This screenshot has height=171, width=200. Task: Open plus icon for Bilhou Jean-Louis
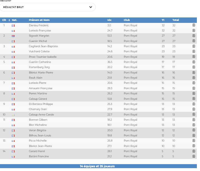(x=194, y=135)
